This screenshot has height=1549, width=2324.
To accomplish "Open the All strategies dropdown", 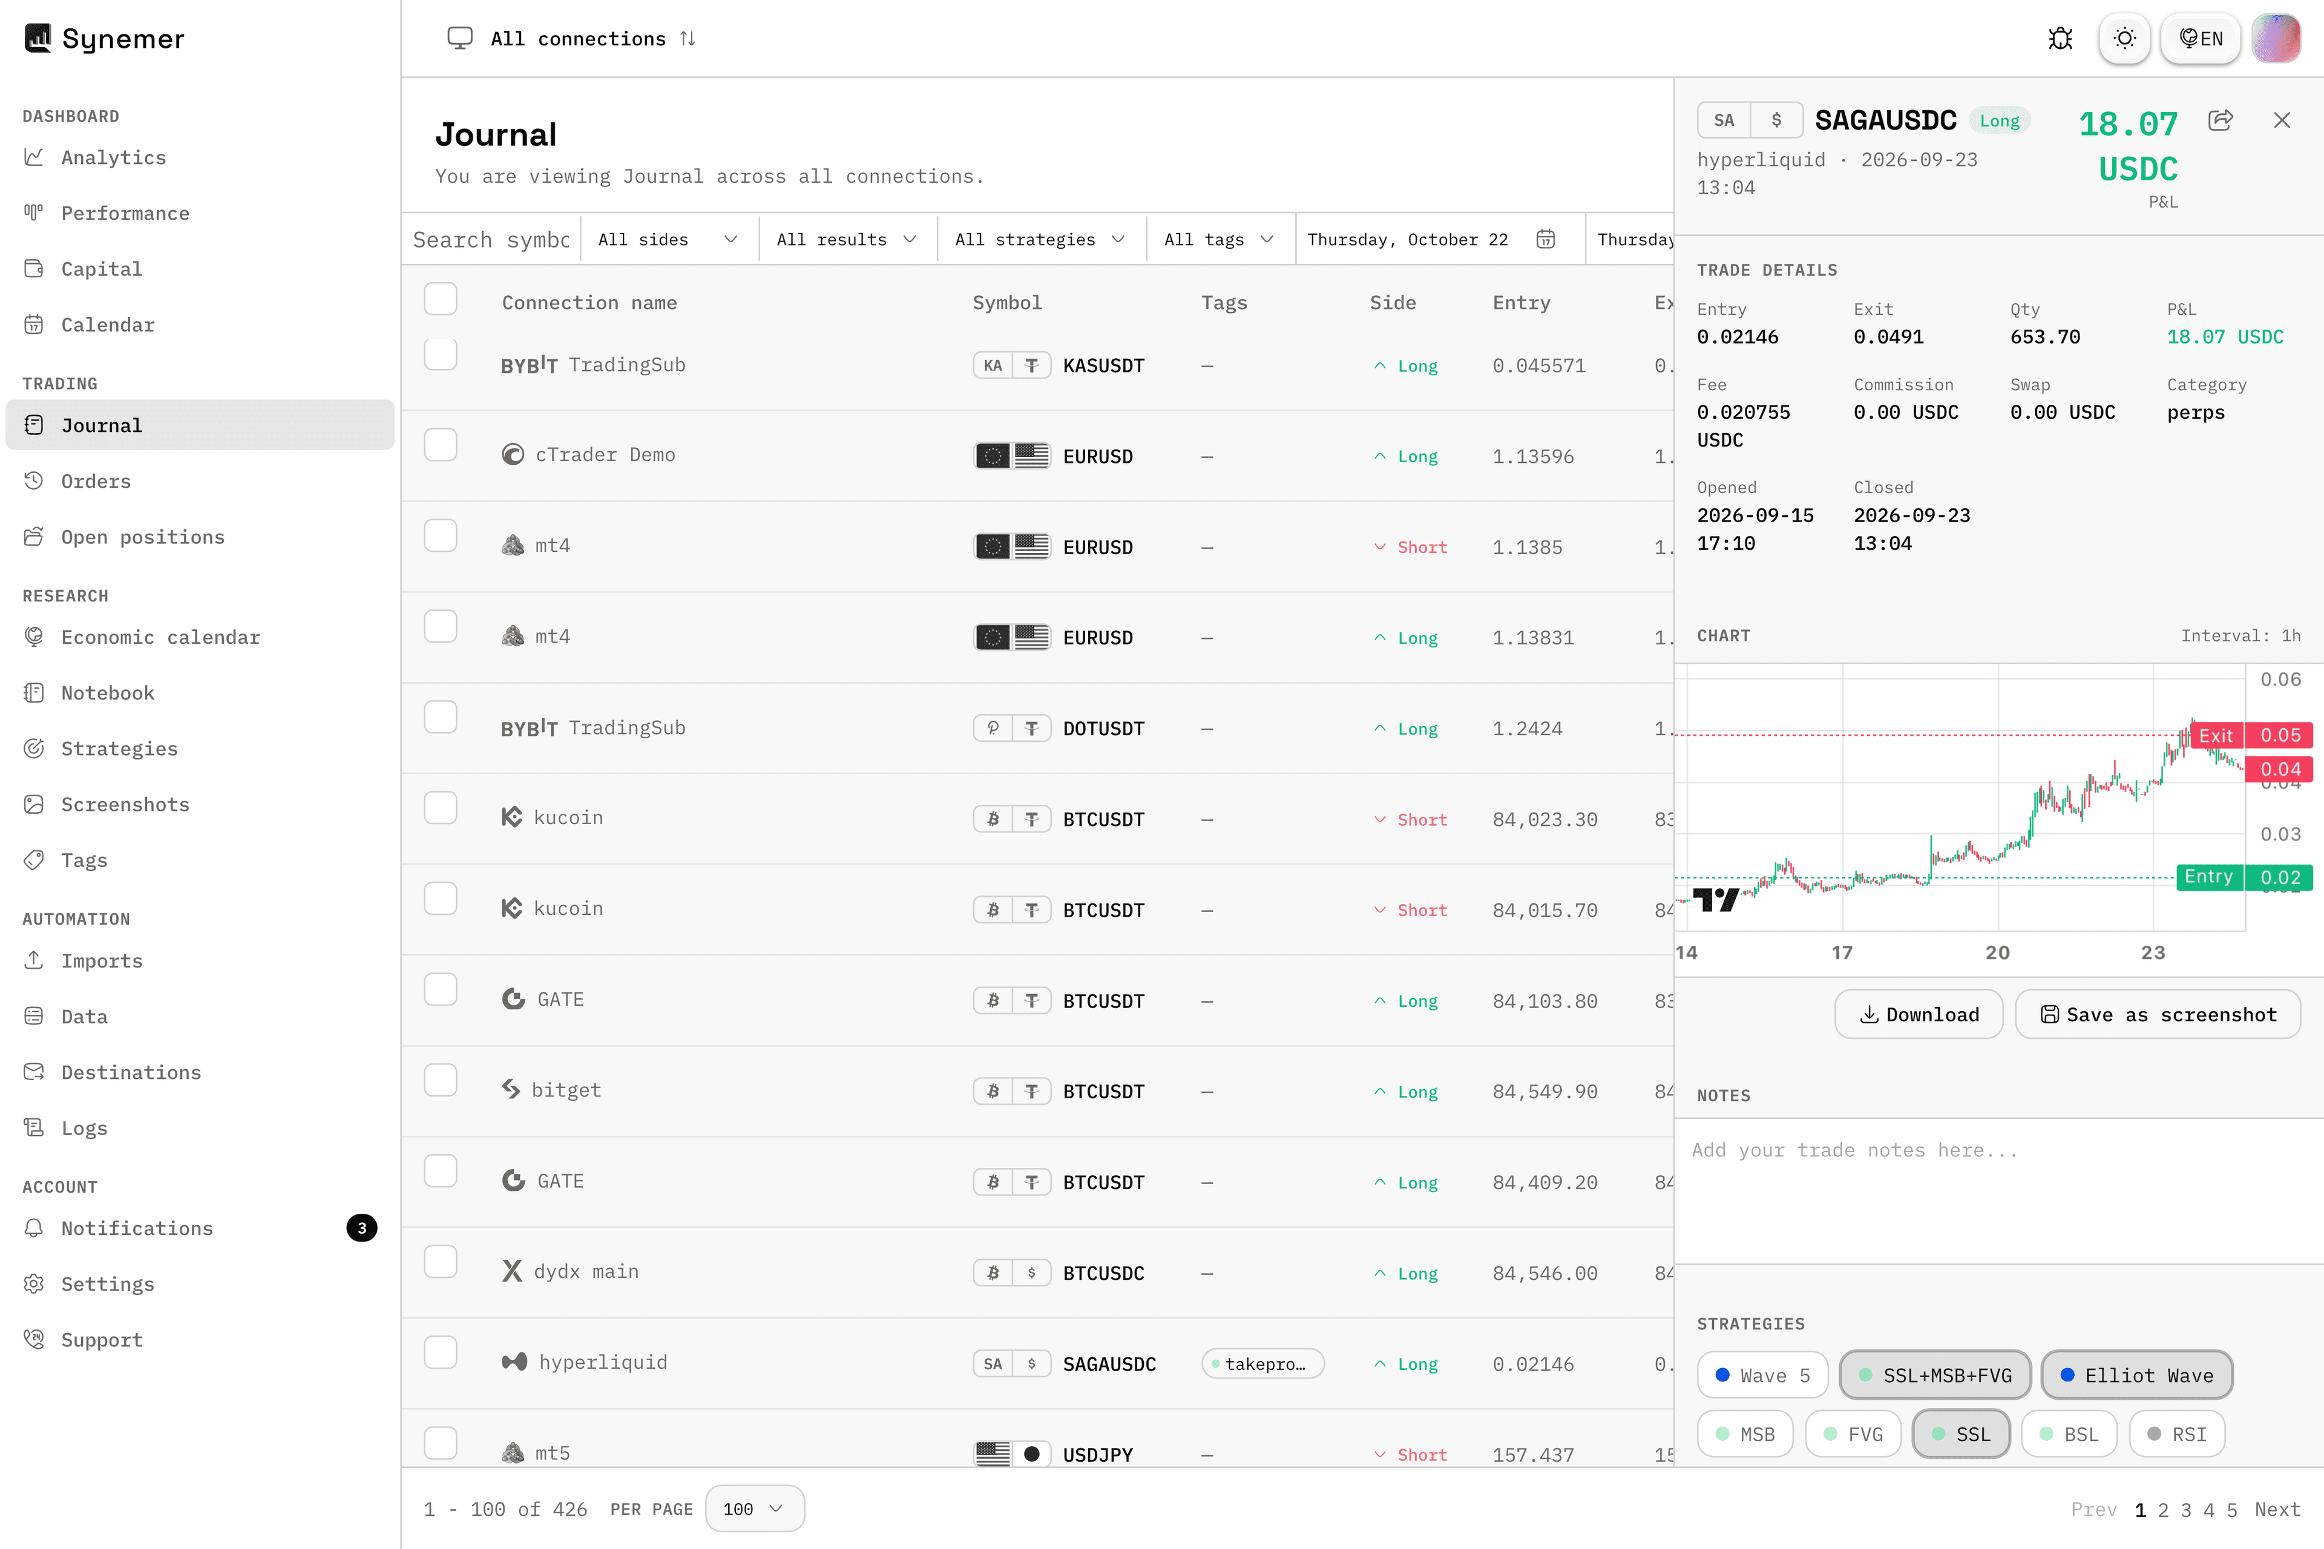I will coord(1042,239).
